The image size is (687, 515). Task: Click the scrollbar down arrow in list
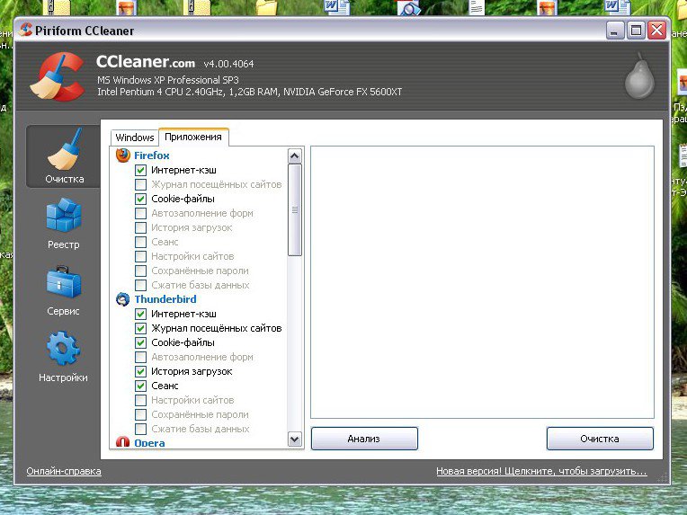coord(295,439)
